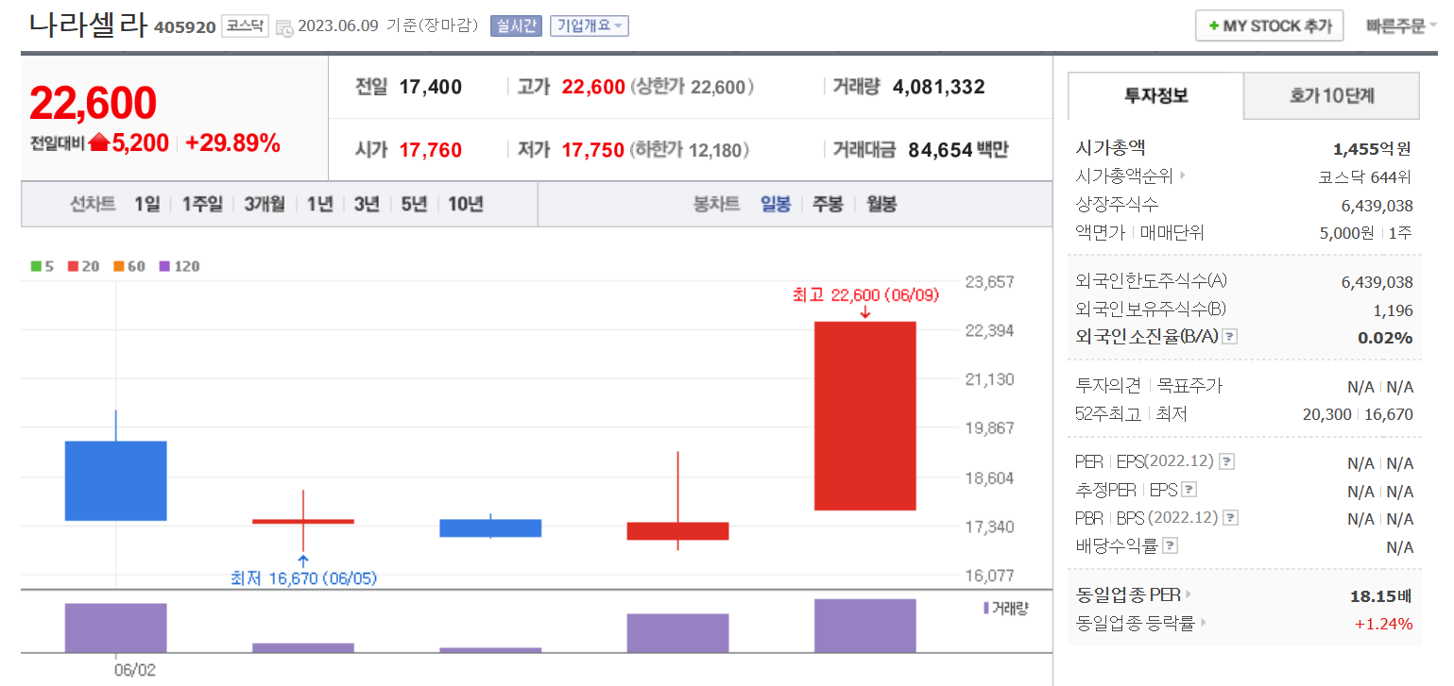Click the 거래량 value 4,081,332
Screen dimensions: 1454x686
coord(938,88)
